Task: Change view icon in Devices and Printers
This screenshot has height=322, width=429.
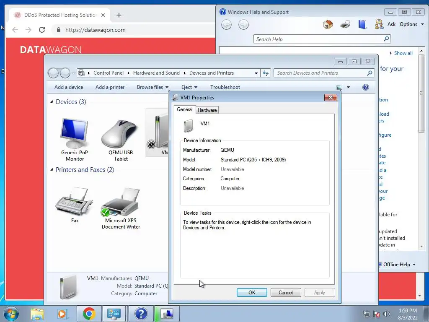Action: point(339,87)
